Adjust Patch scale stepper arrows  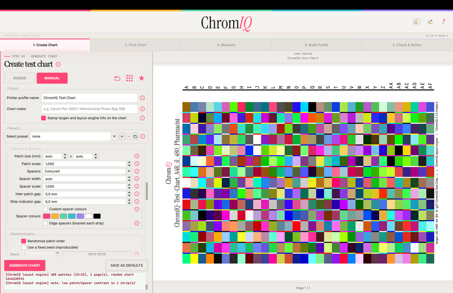coord(129,164)
